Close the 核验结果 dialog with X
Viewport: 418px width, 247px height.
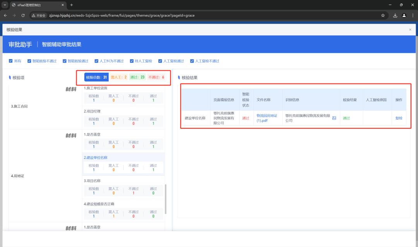[x=410, y=30]
